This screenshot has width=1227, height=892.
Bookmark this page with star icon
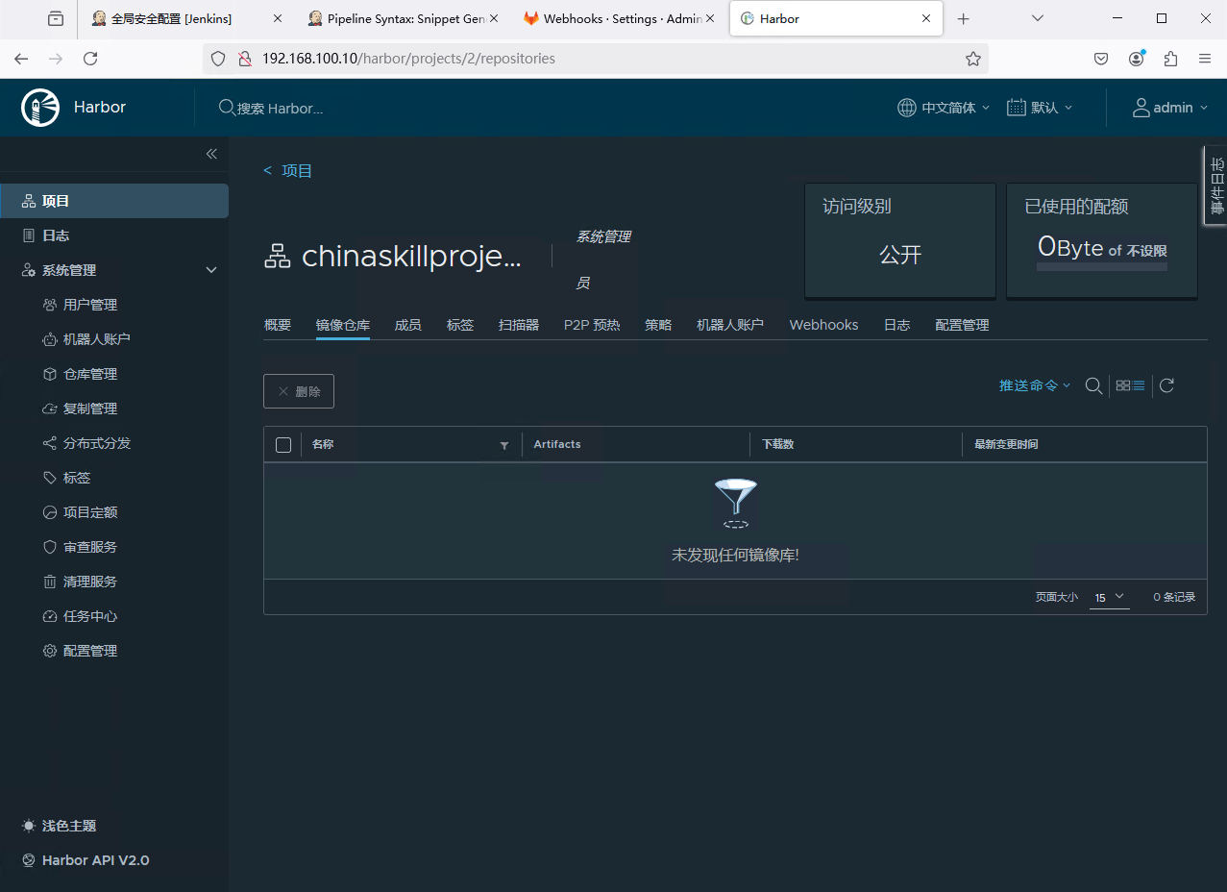pyautogui.click(x=973, y=59)
